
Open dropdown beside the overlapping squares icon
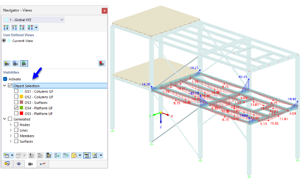tap(80, 155)
